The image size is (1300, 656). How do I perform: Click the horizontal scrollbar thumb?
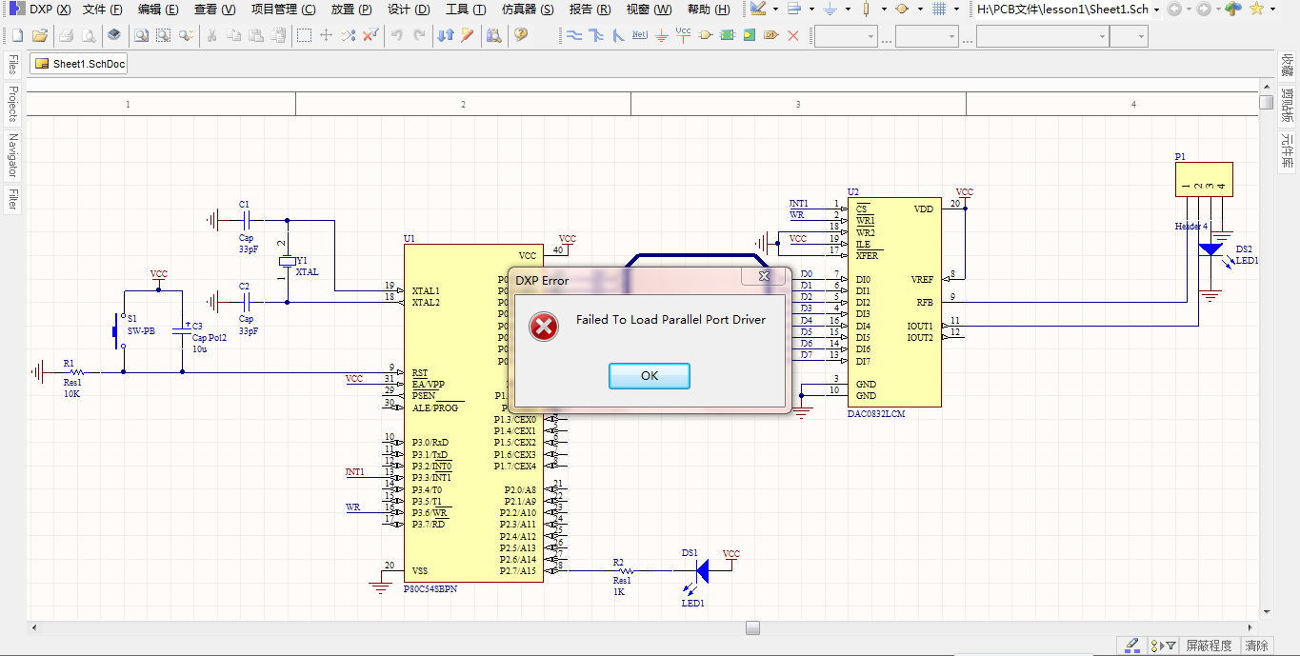(x=752, y=627)
